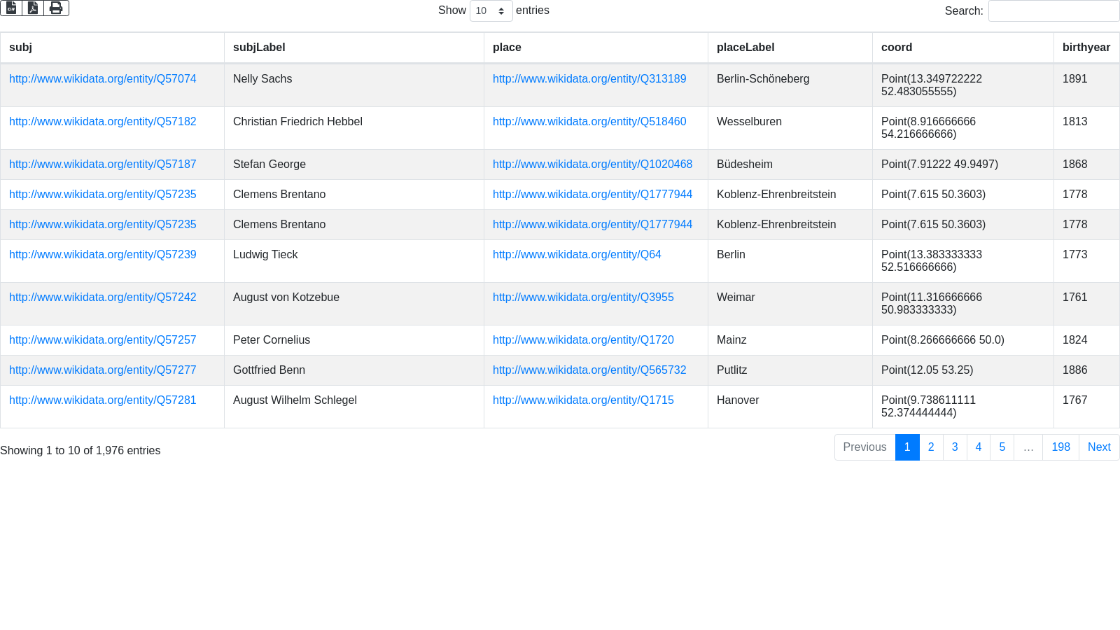Jump to last page 198
Viewport: 1120px width, 630px height.
1060,447
